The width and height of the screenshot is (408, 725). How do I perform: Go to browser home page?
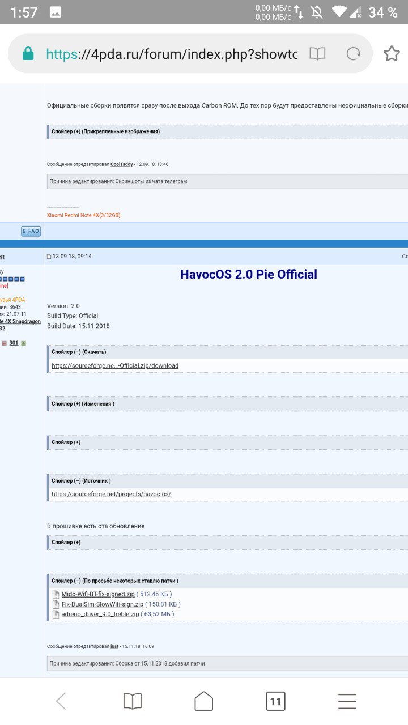pyautogui.click(x=204, y=701)
